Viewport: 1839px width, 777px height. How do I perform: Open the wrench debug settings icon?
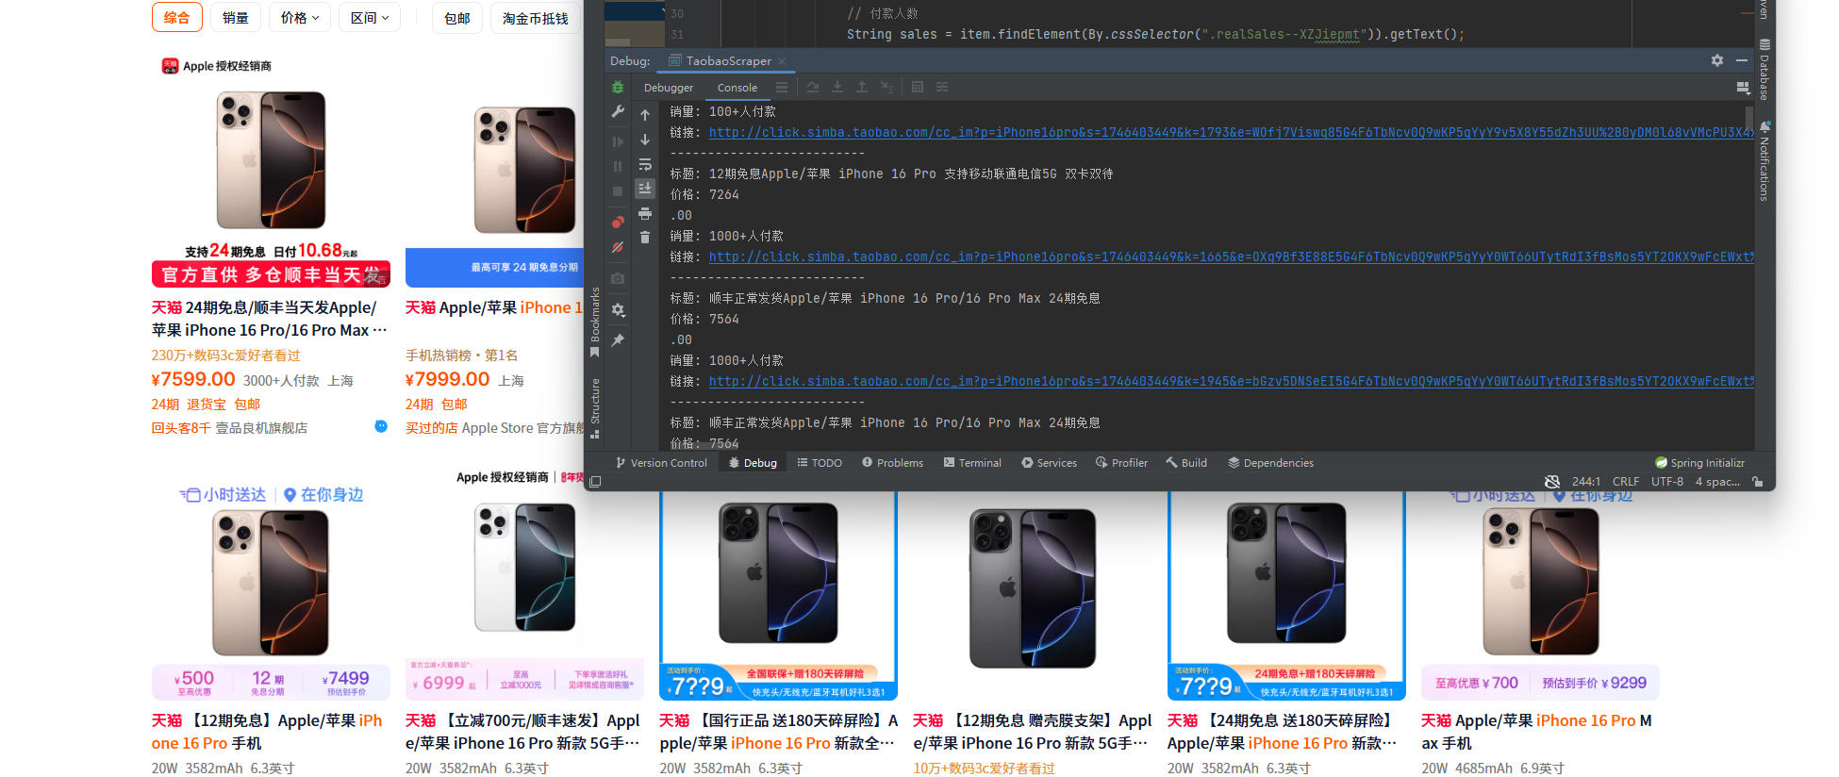(x=618, y=112)
